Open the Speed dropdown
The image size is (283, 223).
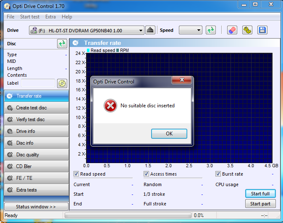coord(190,30)
